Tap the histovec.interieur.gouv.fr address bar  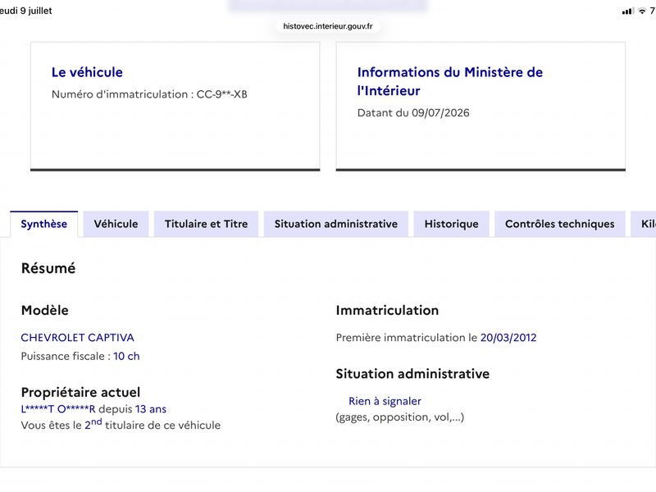click(328, 26)
